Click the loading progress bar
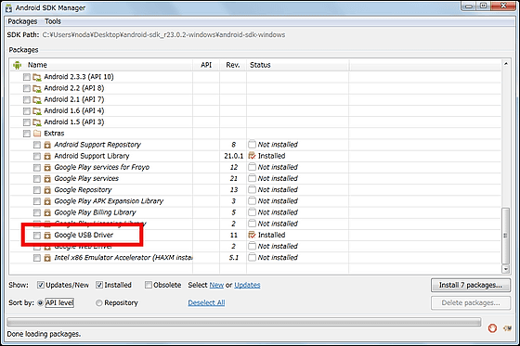Image resolution: width=520 pixels, height=346 pixels. (243, 322)
